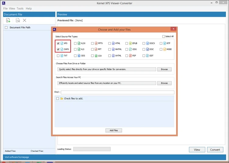Viewport: 229px width, 163px height.
Task: Check the PDF file type checkbox
Action: coord(127,56)
